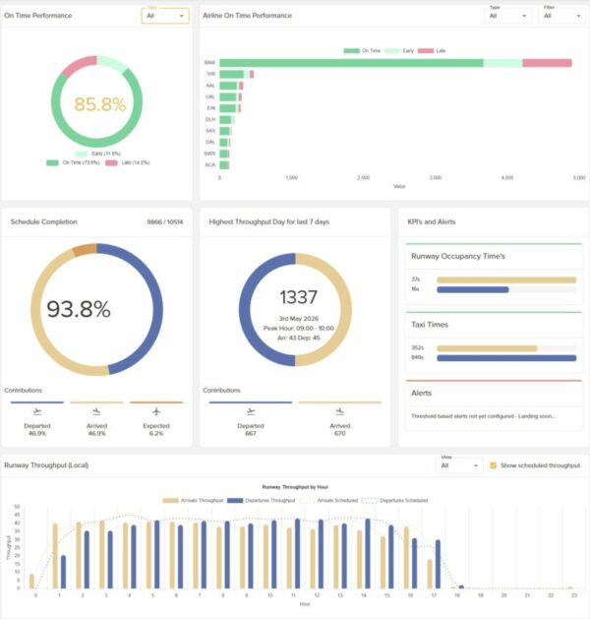Toggle the Arrivals Scheduled legend item
The width and height of the screenshot is (590, 619).
click(328, 500)
